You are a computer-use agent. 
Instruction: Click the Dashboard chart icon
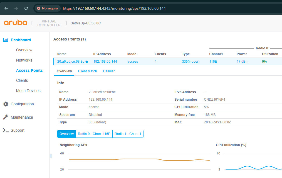coord(6,40)
